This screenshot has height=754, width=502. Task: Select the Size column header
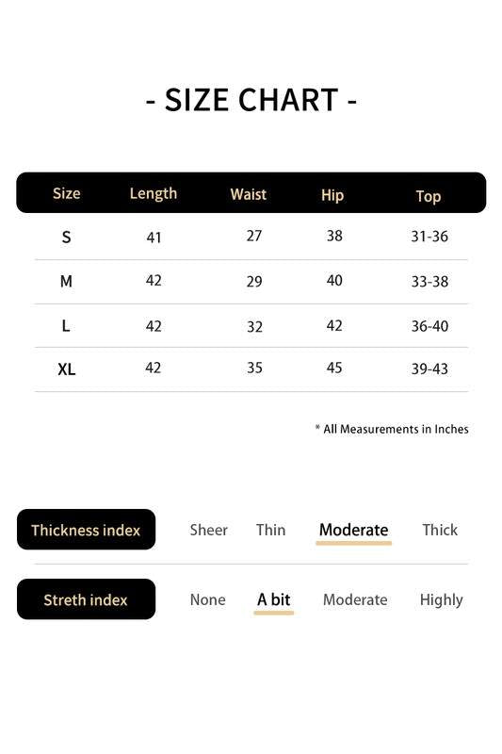[x=66, y=193]
